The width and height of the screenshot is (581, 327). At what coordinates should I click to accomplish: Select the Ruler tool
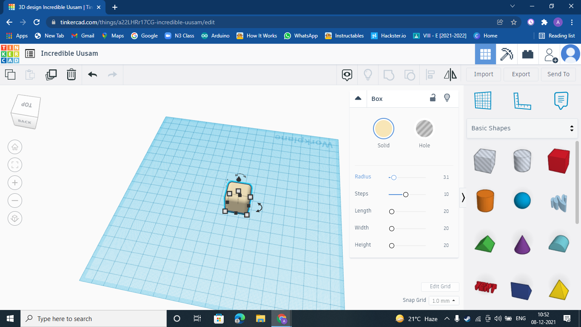coord(522,100)
